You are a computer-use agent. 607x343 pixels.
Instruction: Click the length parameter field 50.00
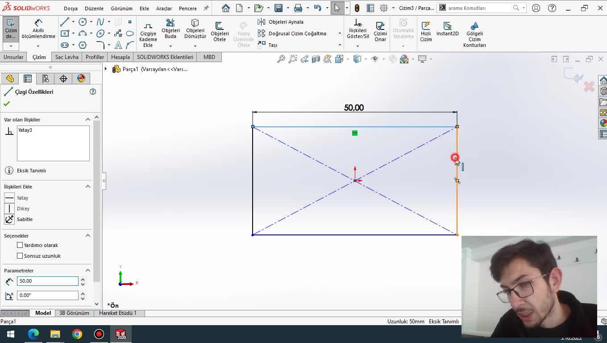(x=47, y=281)
